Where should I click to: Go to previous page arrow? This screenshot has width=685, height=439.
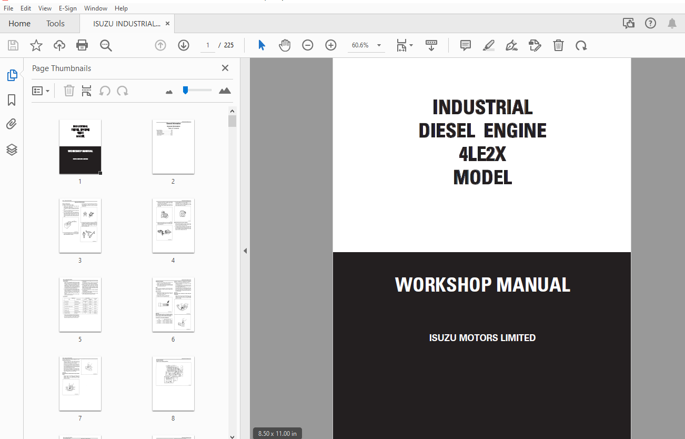[160, 45]
